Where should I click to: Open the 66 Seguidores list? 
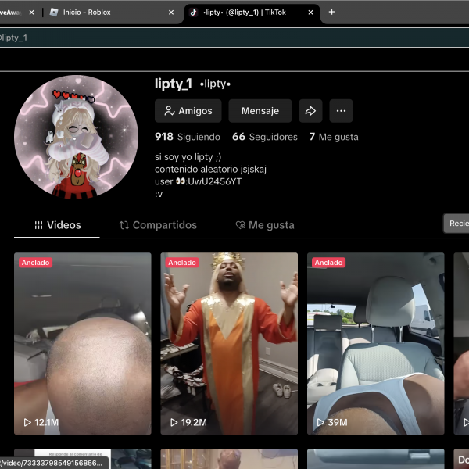(264, 137)
